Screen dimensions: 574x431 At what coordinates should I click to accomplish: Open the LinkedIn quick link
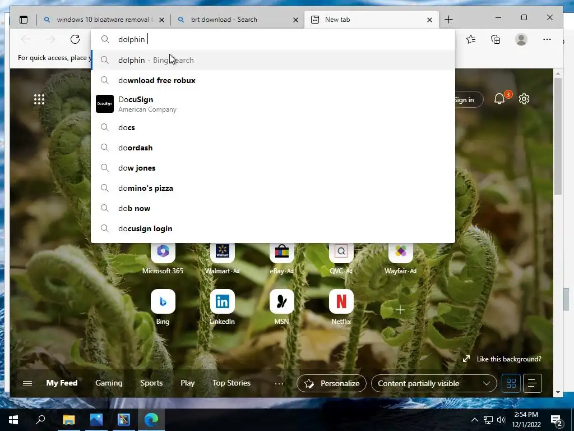(222, 307)
